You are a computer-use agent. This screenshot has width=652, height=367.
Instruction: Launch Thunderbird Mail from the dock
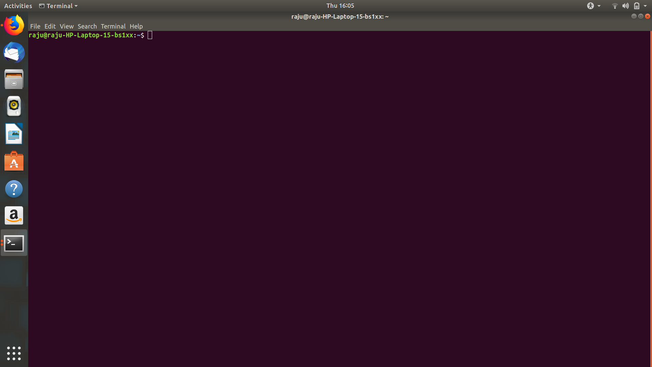coord(14,52)
